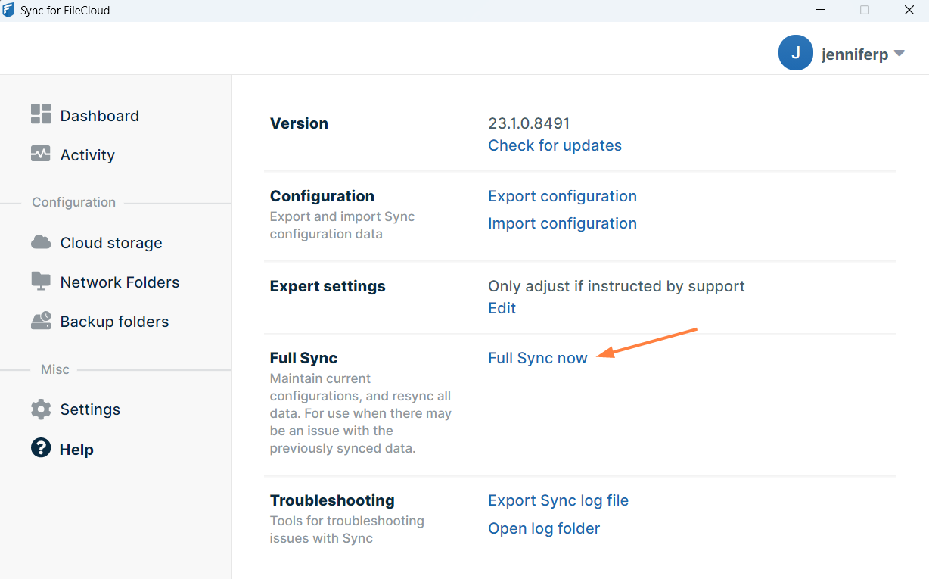Click the Dashboard grid icon

[41, 114]
